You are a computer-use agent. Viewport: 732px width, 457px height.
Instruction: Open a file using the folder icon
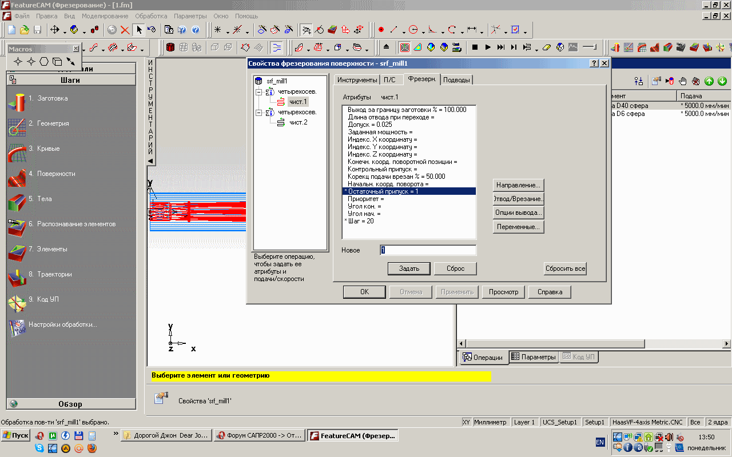pos(25,30)
